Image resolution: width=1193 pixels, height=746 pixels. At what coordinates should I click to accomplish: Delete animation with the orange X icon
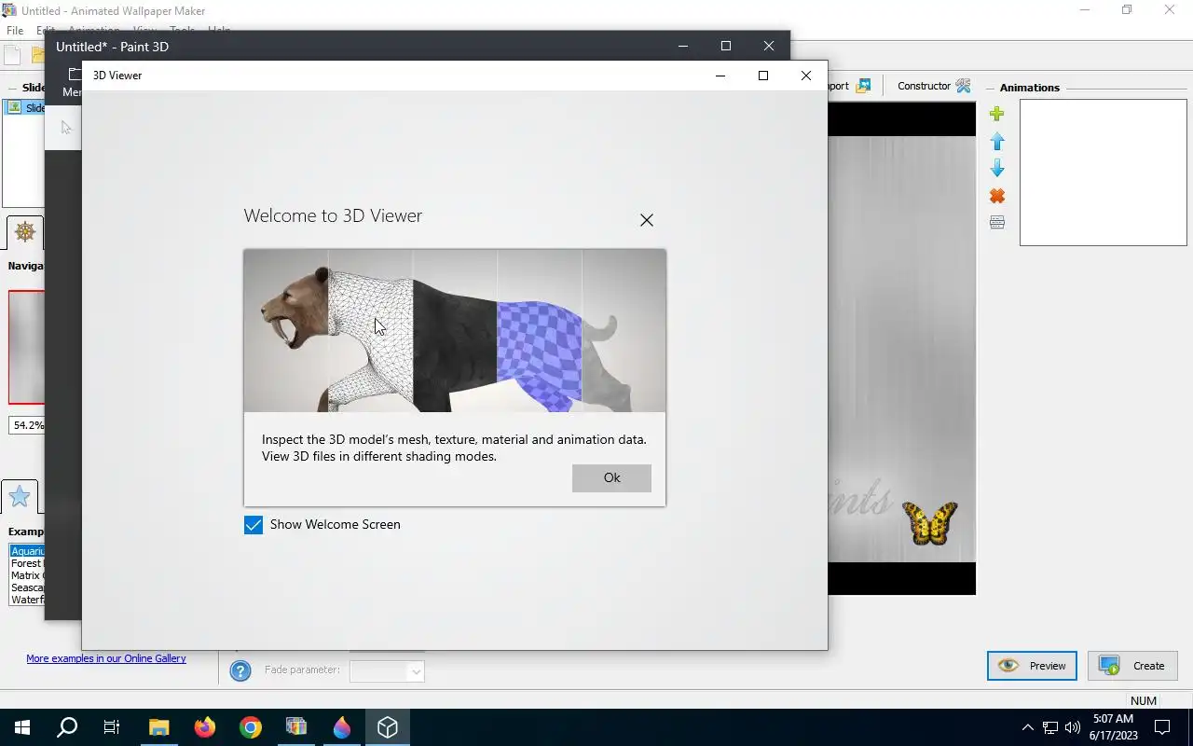coord(997,196)
